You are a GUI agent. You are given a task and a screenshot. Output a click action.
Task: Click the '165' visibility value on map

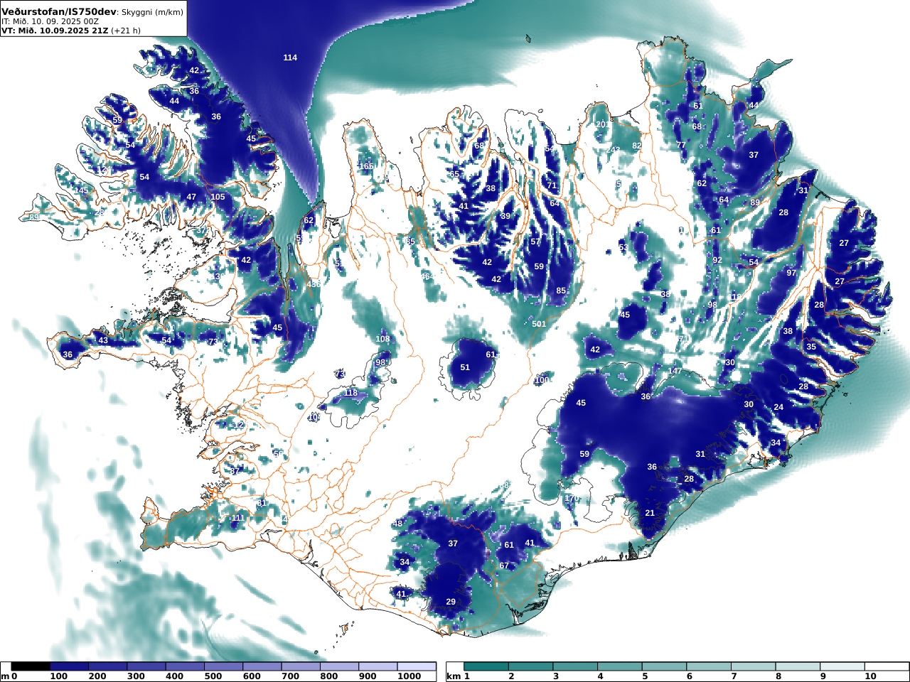click(x=366, y=166)
